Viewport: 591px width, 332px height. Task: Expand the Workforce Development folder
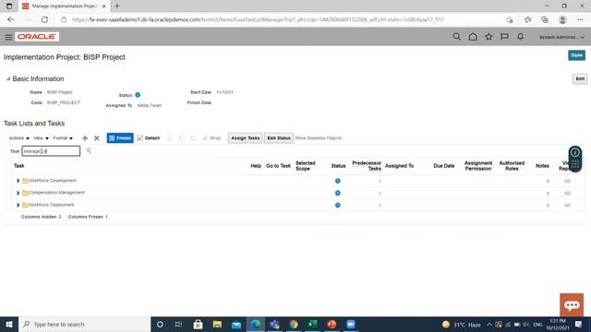pyautogui.click(x=18, y=181)
